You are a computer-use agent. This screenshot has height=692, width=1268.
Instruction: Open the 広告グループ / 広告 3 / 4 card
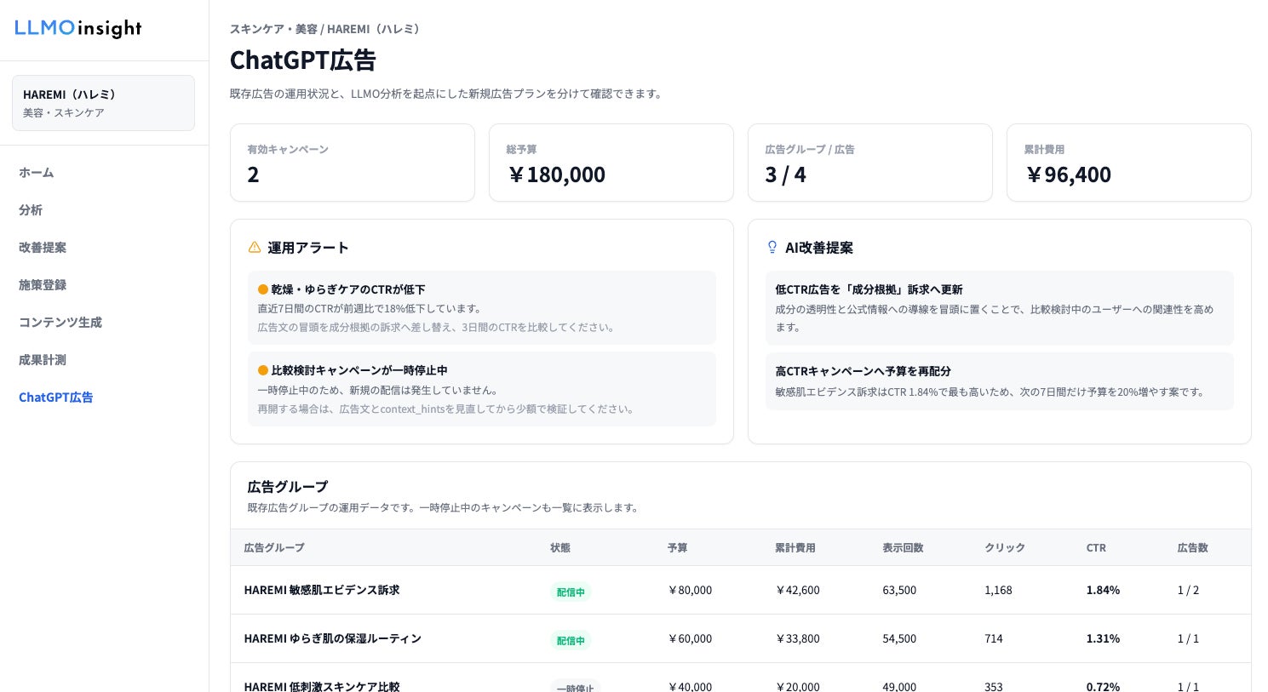pyautogui.click(x=870, y=163)
